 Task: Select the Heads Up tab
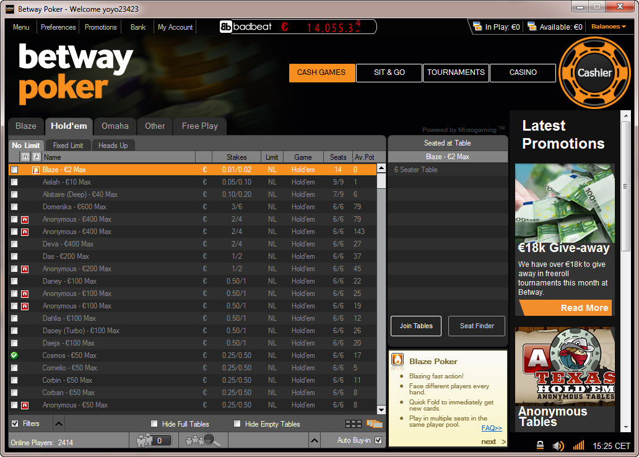pos(113,146)
